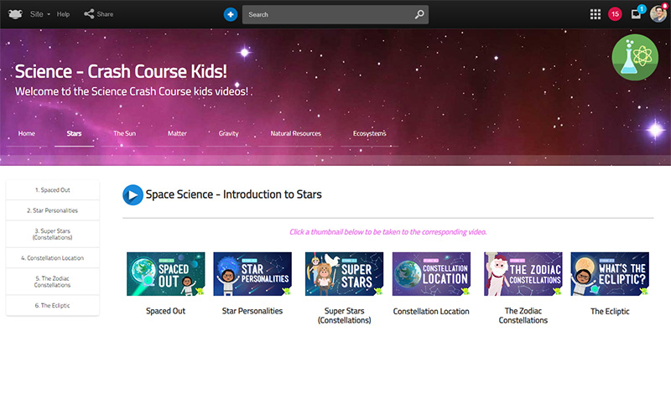Click the green science flask logo

point(635,58)
